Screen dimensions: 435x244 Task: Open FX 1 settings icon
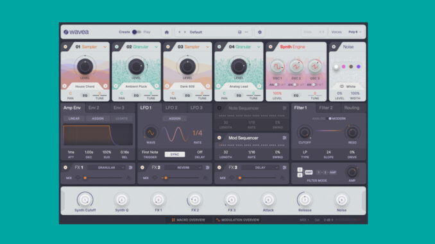[130, 168]
